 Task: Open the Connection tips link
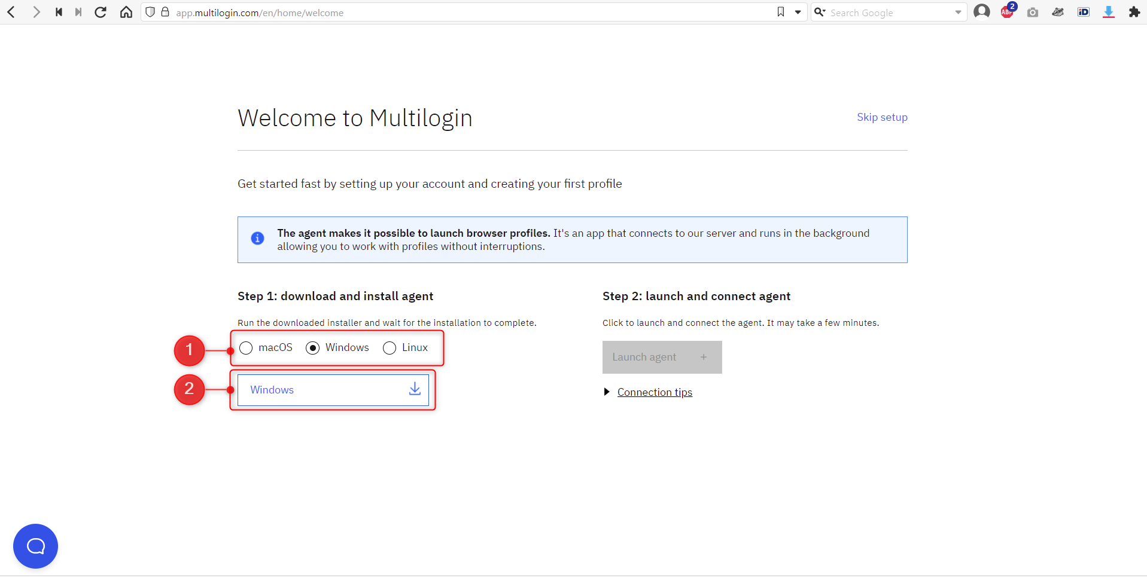[655, 392]
